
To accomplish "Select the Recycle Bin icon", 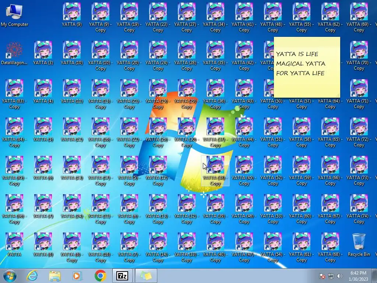I will click(x=359, y=245).
